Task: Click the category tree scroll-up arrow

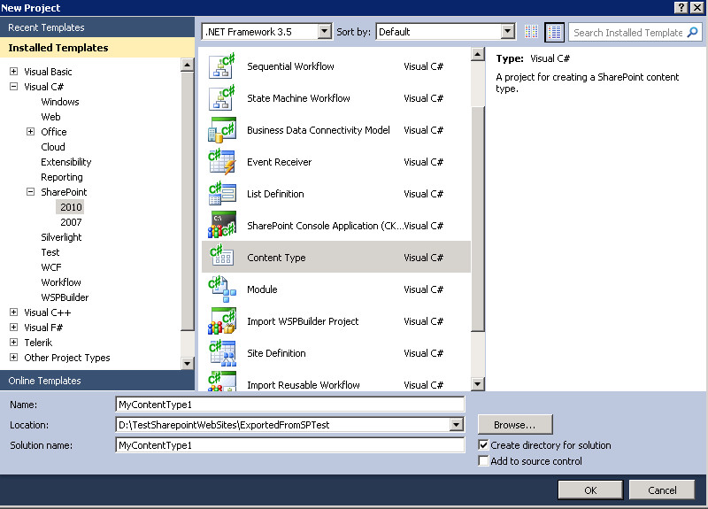Action: coord(188,65)
